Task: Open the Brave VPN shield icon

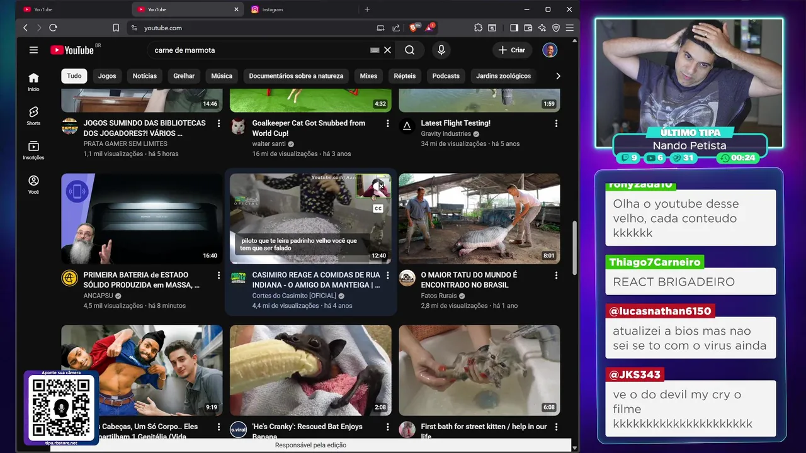Action: click(x=555, y=28)
